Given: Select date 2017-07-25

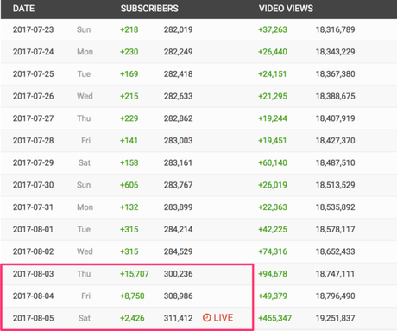Looking at the screenshot, I should (33, 73).
